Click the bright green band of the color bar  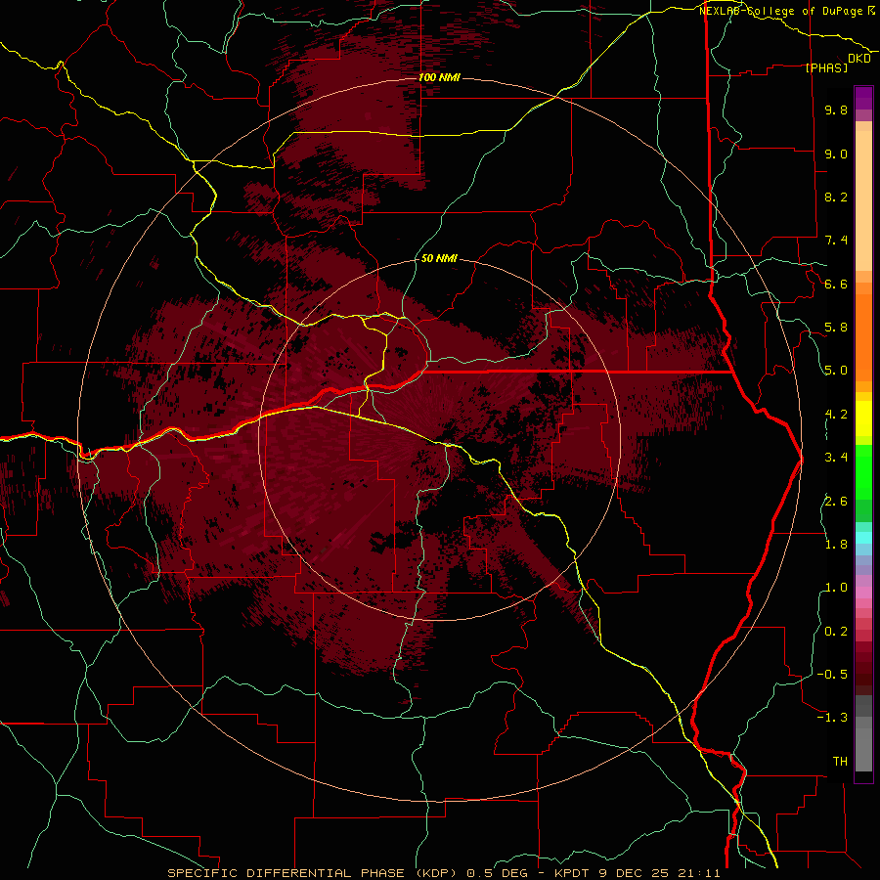[x=863, y=471]
